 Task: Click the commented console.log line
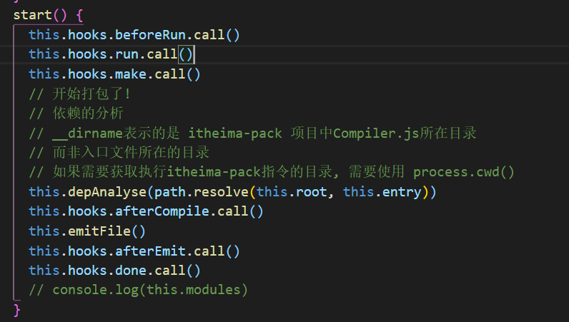pyautogui.click(x=138, y=290)
